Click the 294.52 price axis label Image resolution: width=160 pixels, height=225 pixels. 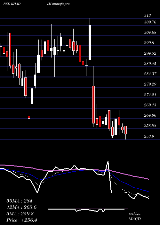tap(150, 53)
